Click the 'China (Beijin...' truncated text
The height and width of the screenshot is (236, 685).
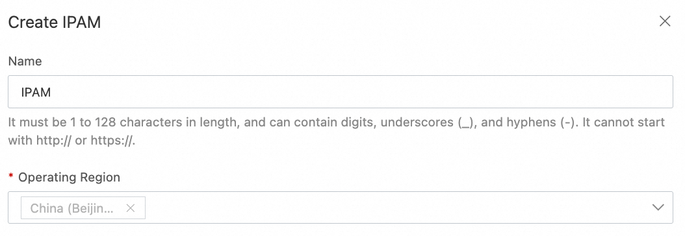point(71,208)
